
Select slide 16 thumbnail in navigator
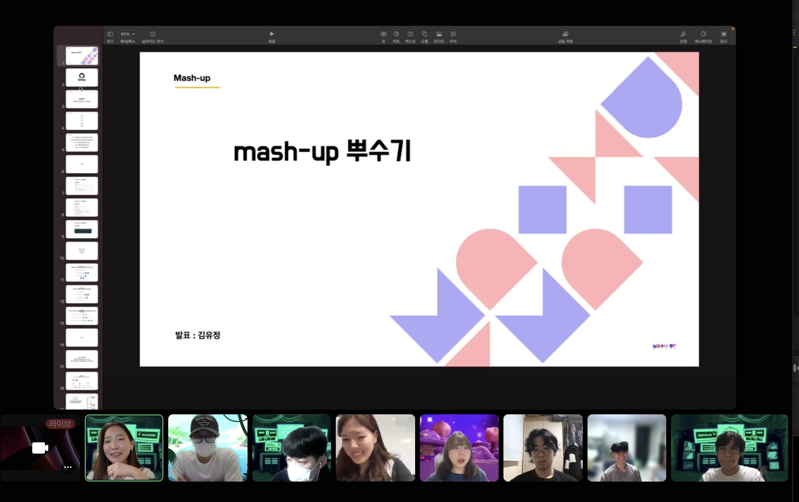point(82,381)
